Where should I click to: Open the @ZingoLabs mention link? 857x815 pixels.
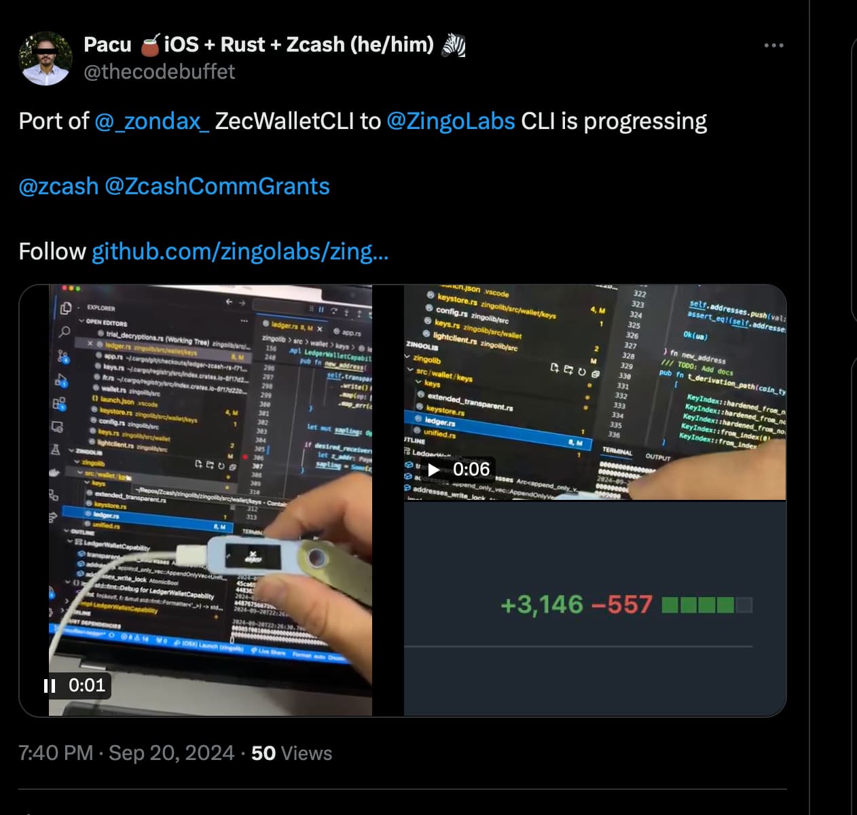[x=450, y=121]
